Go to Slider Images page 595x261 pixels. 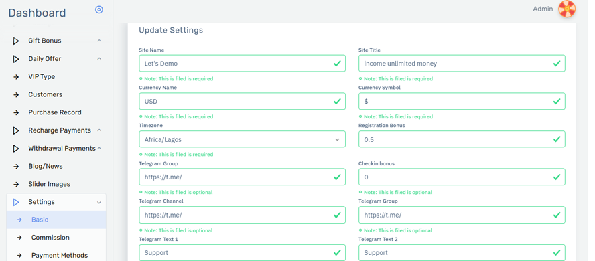coord(50,184)
